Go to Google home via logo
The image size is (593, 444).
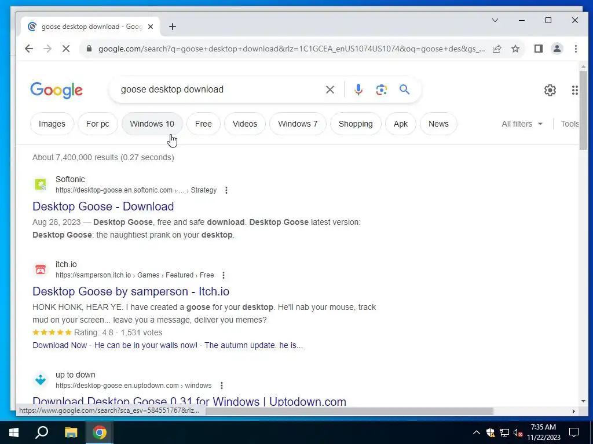(x=56, y=90)
